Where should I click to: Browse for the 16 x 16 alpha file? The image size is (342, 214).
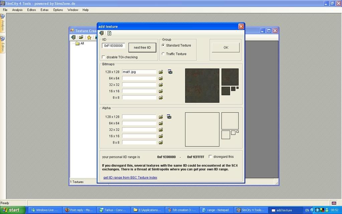coord(161,136)
